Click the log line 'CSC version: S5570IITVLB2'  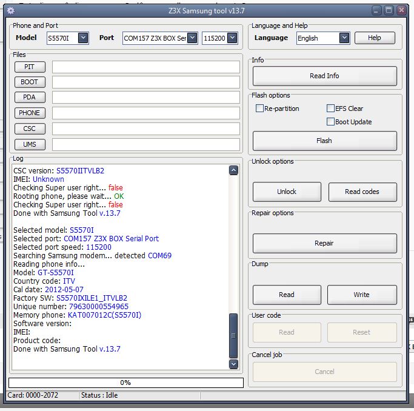coord(59,171)
